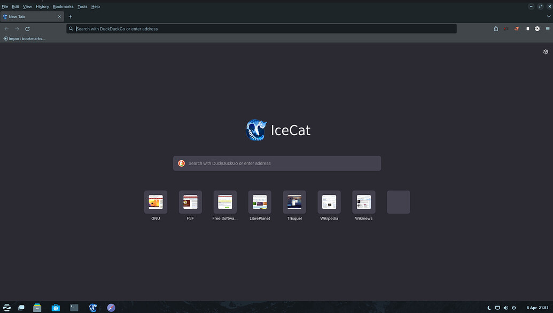Click the Import bookmarks link
553x313 pixels.
coord(24,38)
